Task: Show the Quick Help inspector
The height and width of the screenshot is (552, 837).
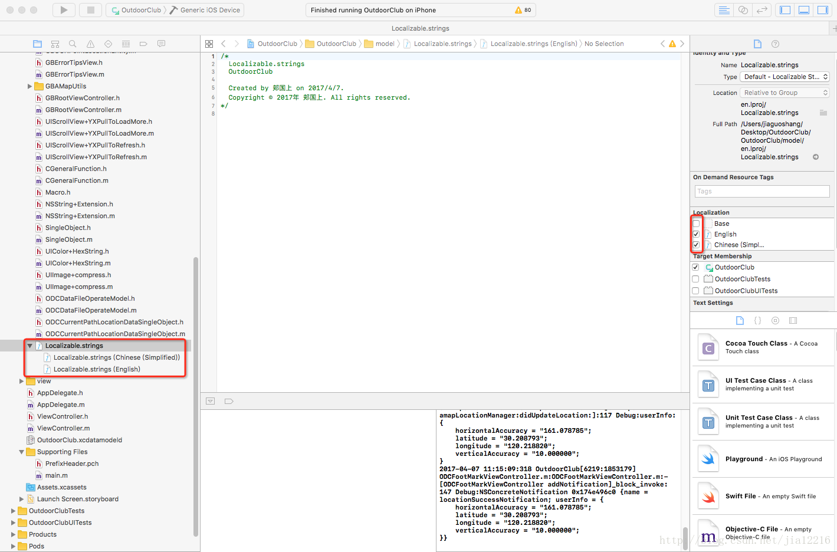Action: click(x=775, y=44)
